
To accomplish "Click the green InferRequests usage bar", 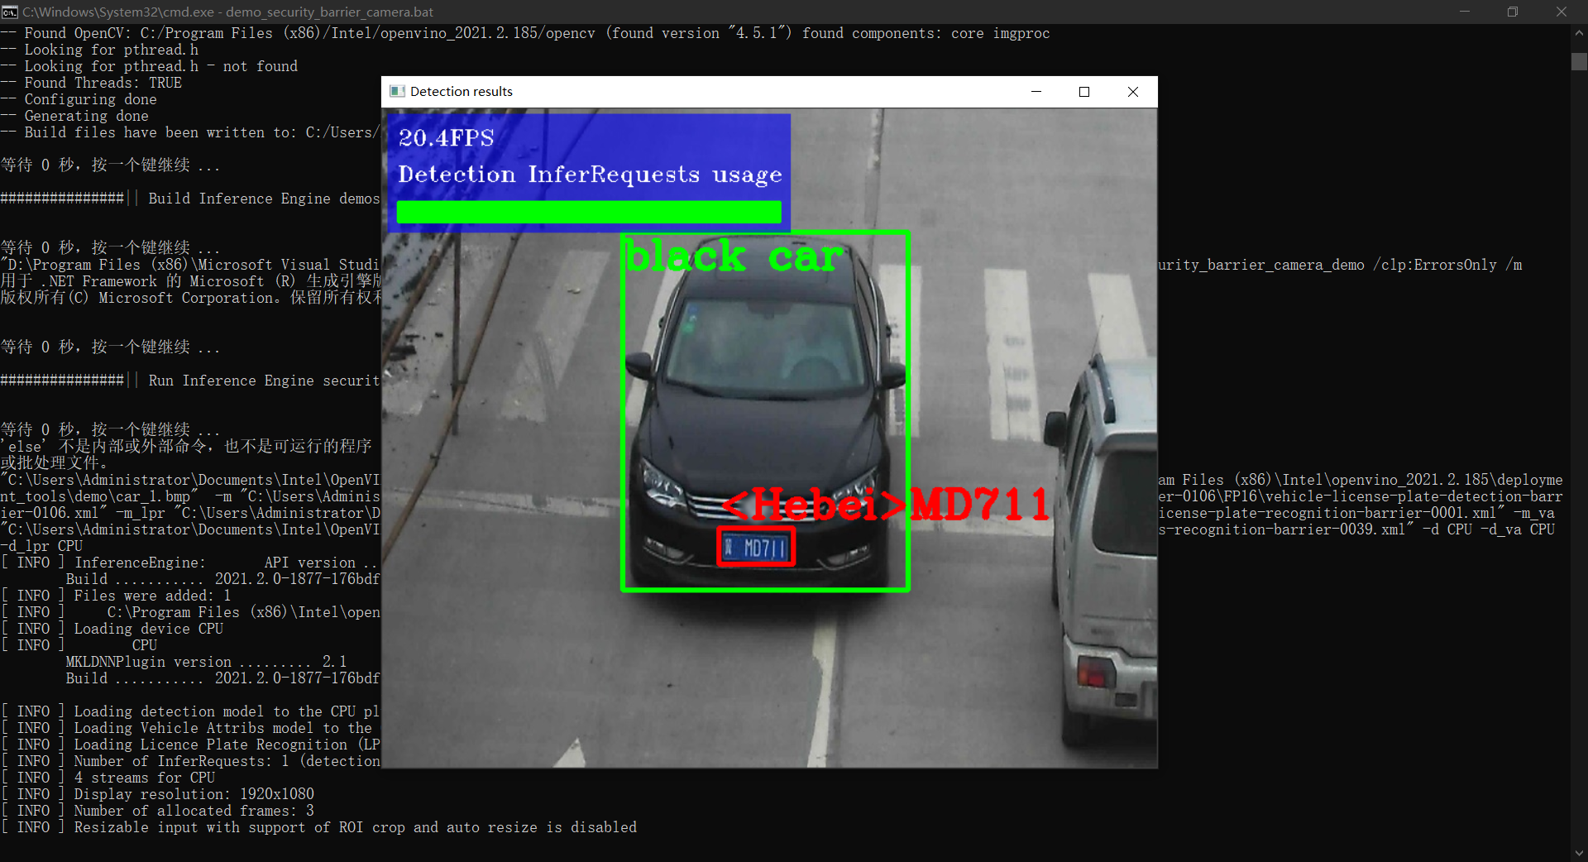I will click(x=588, y=212).
